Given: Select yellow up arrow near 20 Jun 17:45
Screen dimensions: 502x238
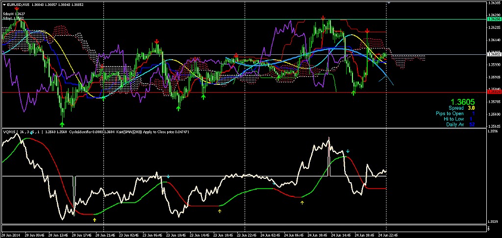Looking at the screenshot, I should pos(95,220).
